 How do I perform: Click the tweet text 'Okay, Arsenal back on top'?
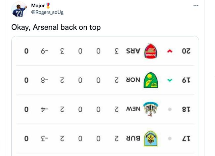[x=56, y=27]
